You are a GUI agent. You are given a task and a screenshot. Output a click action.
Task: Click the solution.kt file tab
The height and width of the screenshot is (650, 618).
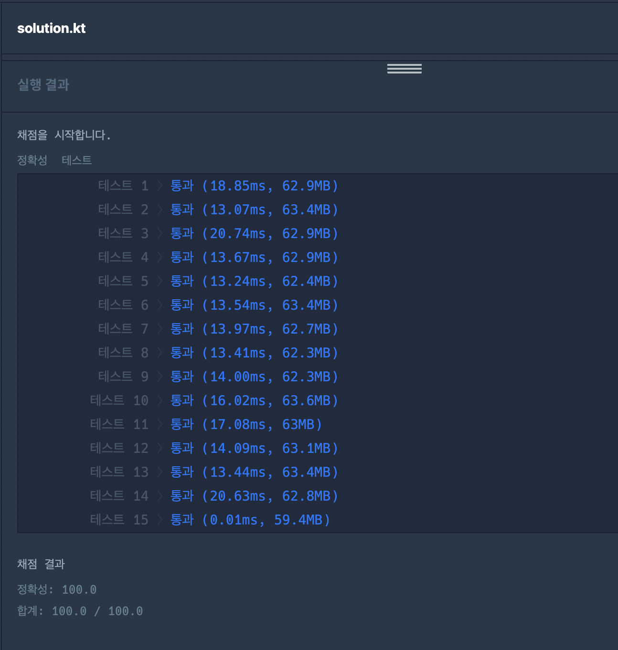(51, 29)
